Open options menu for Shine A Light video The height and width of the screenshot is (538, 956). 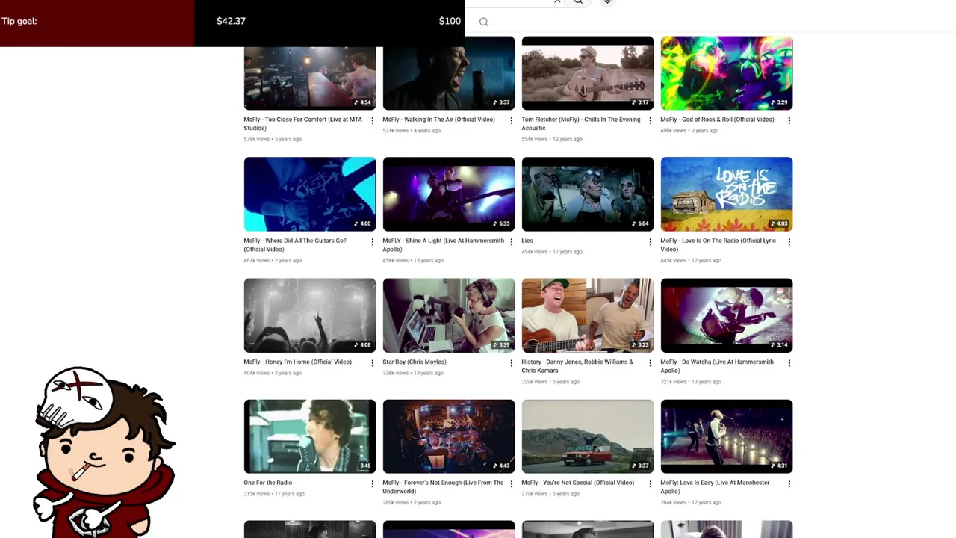click(x=511, y=241)
